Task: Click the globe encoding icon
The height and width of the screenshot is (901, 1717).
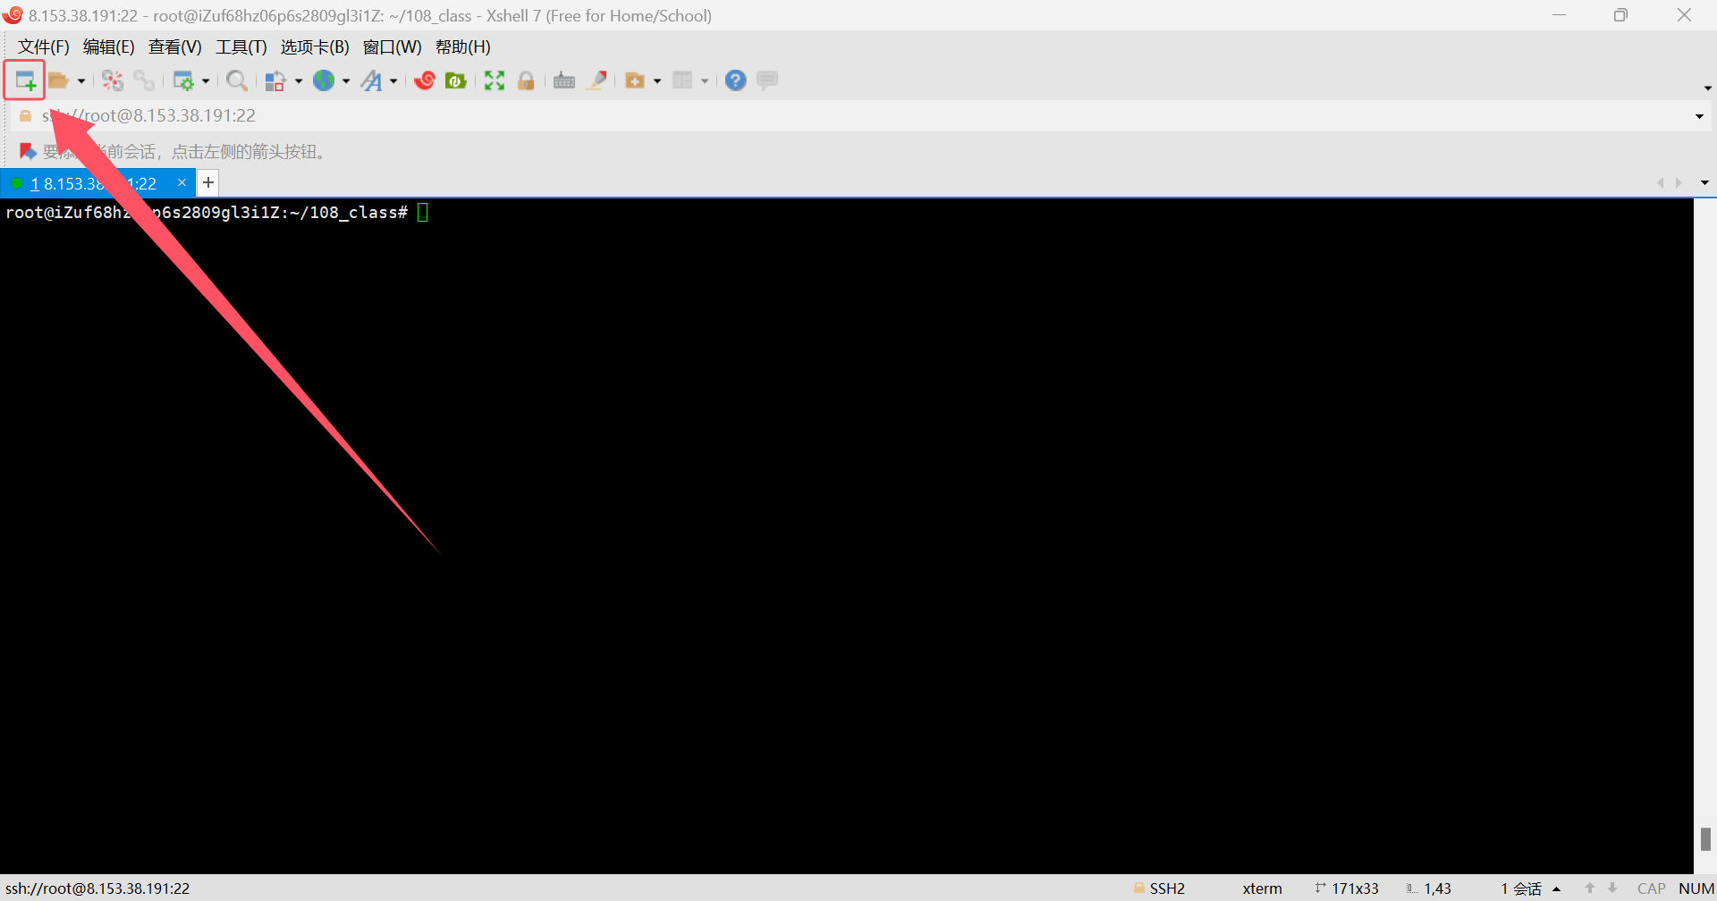Action: pos(324,80)
